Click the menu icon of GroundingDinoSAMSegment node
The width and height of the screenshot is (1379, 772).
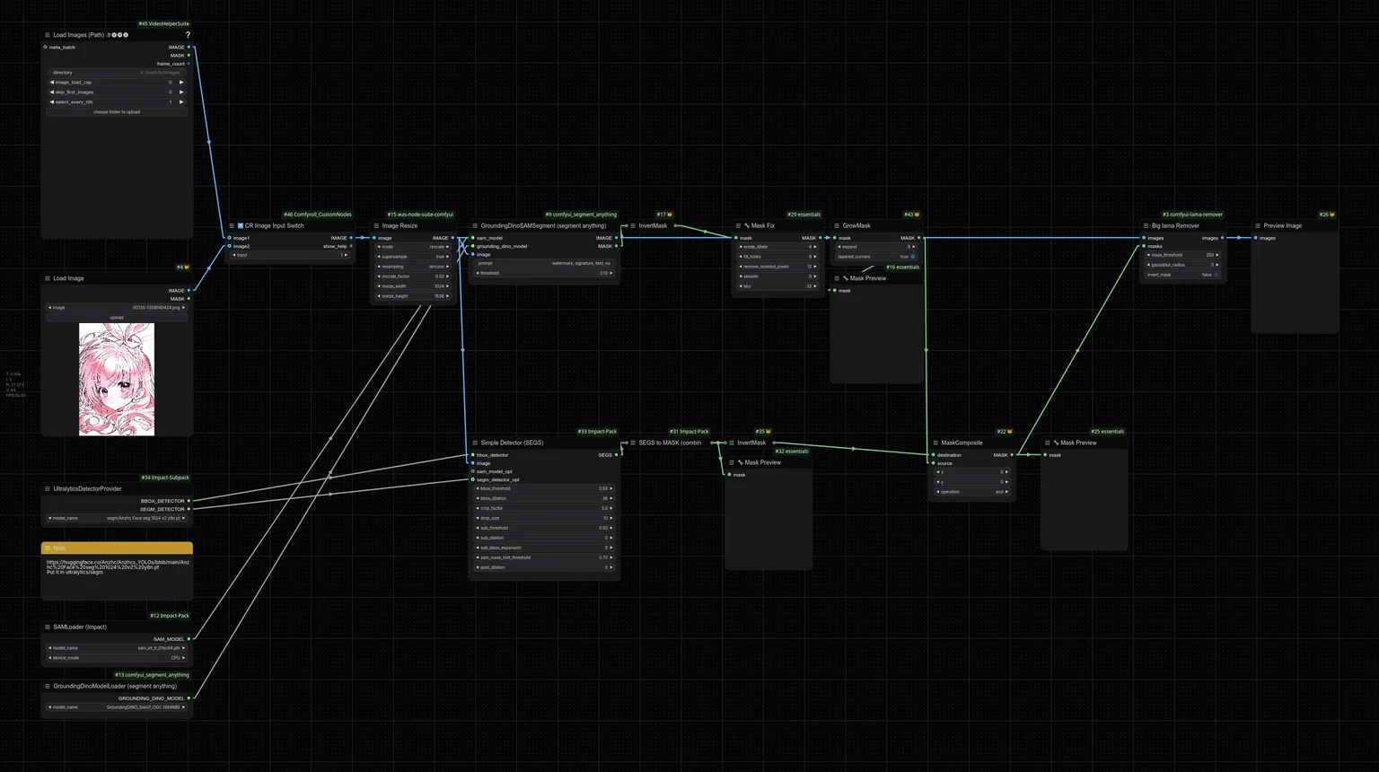[x=475, y=226]
